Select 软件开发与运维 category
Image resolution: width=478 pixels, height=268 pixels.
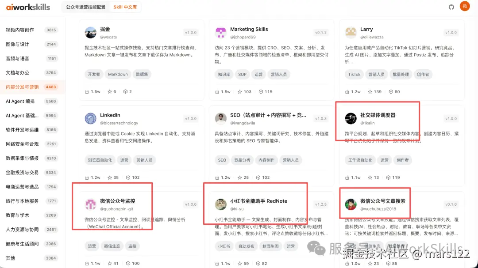[x=32, y=130]
